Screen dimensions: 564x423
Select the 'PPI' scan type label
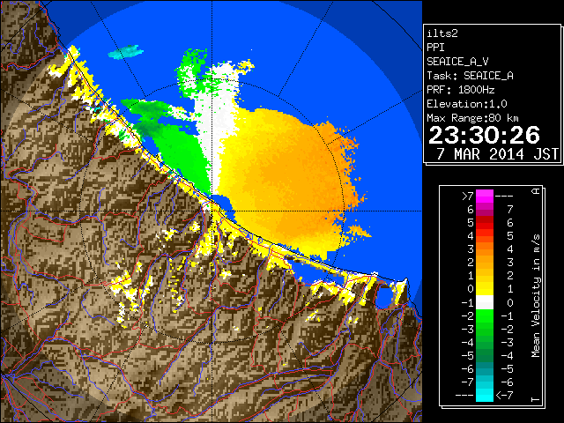435,48
